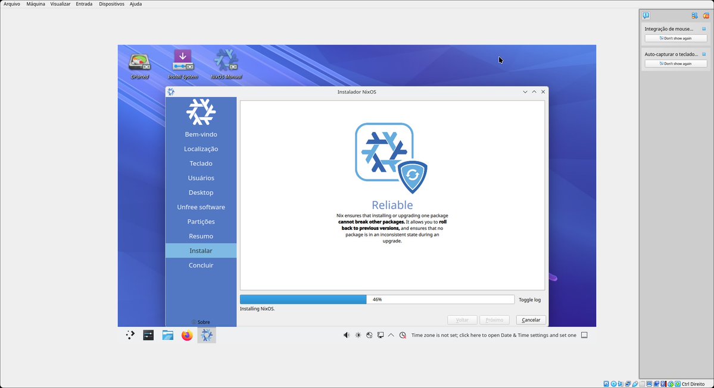Click the hard disk activity status icon

coord(606,384)
